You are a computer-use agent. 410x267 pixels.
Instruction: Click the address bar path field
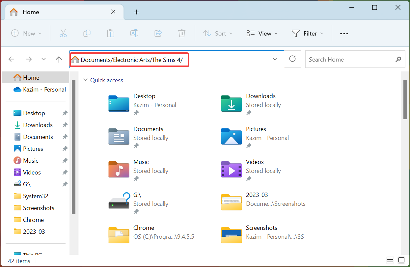click(177, 59)
